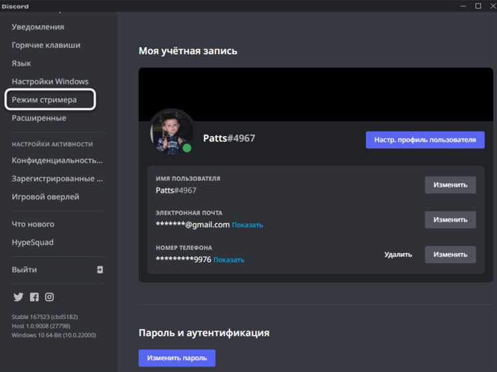Click Удалить to remove phone number

pyautogui.click(x=398, y=255)
